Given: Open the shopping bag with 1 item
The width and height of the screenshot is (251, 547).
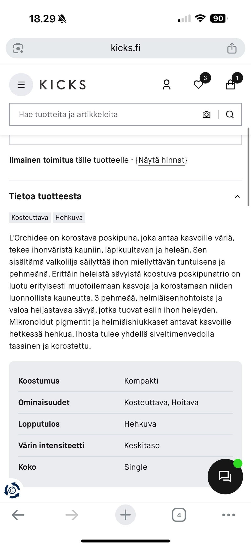Looking at the screenshot, I should tap(230, 84).
